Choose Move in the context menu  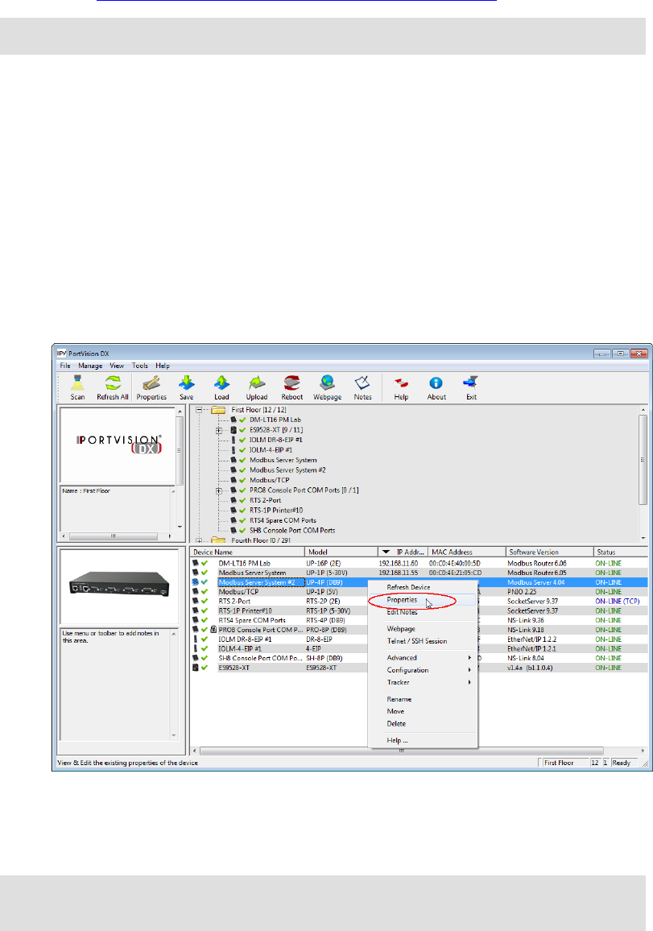coord(423,711)
